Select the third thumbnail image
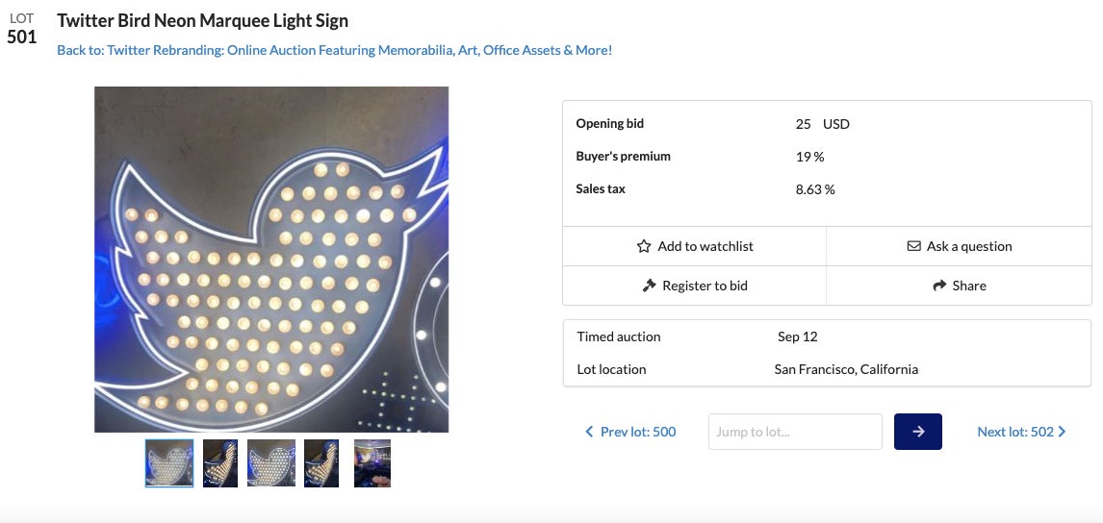Image resolution: width=1103 pixels, height=523 pixels. (x=271, y=463)
